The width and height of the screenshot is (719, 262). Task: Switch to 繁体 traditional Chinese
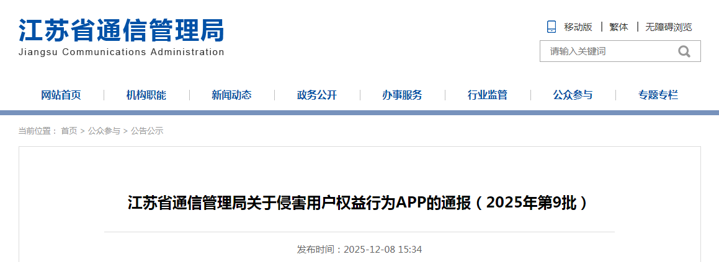pyautogui.click(x=619, y=27)
